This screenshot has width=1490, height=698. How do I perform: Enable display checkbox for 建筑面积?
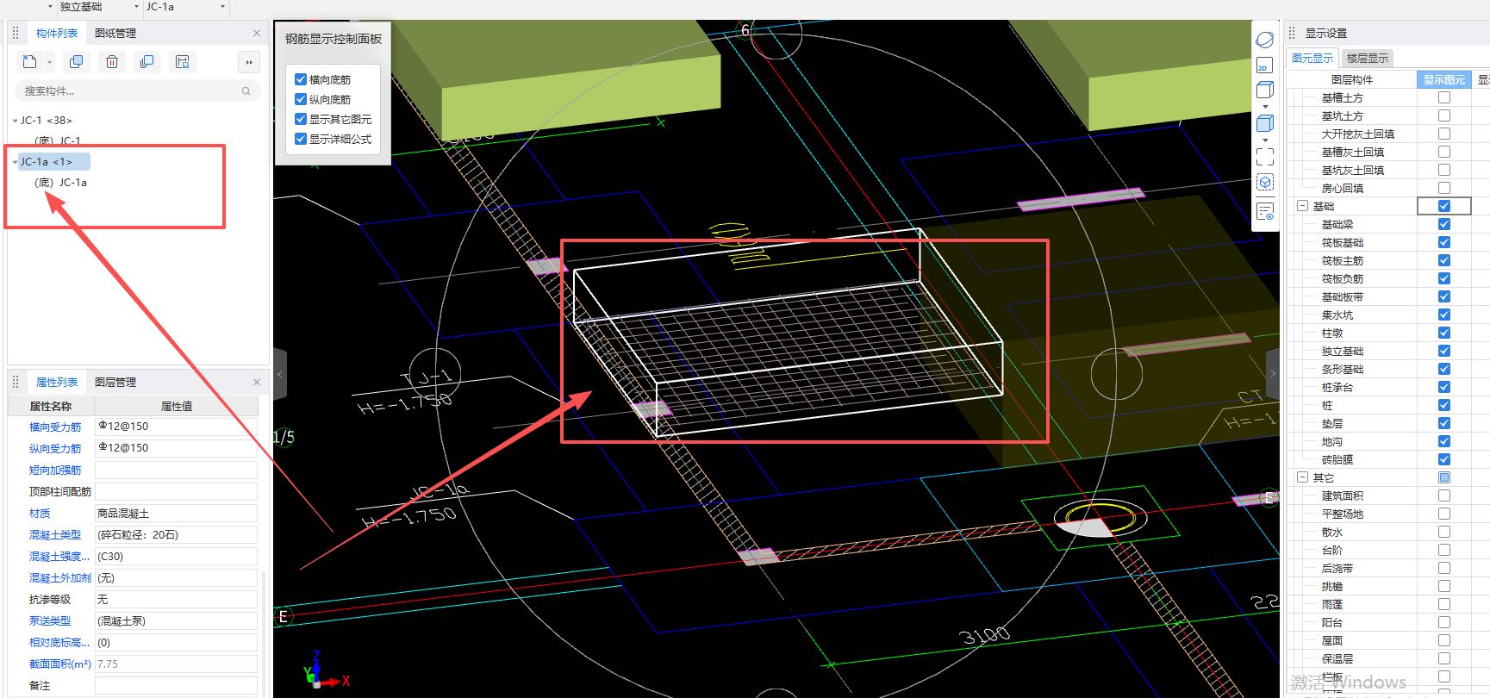pos(1444,495)
